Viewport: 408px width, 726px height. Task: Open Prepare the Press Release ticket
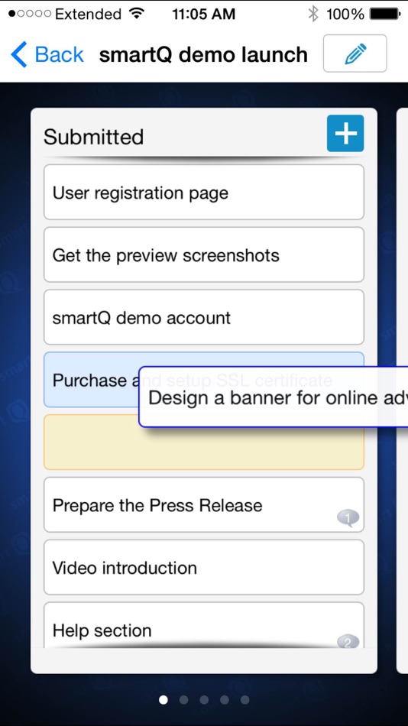(x=204, y=504)
